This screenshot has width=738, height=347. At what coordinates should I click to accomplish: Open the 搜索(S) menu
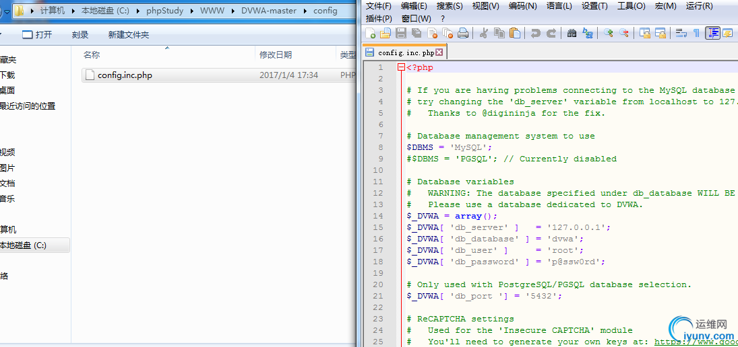tap(450, 6)
